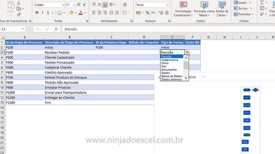Select the Format Painter brush

point(18,15)
